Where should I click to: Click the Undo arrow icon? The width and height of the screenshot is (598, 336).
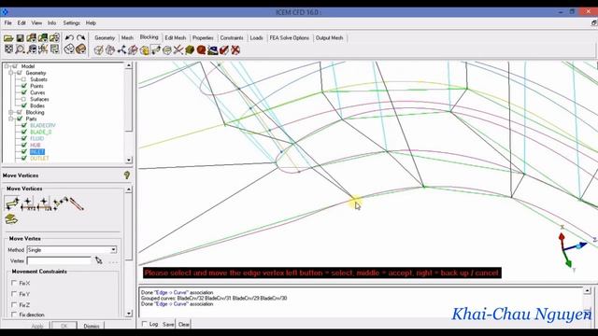pyautogui.click(x=69, y=37)
